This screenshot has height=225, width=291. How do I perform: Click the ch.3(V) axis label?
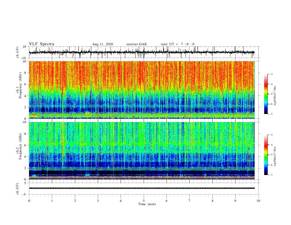(x=18, y=189)
